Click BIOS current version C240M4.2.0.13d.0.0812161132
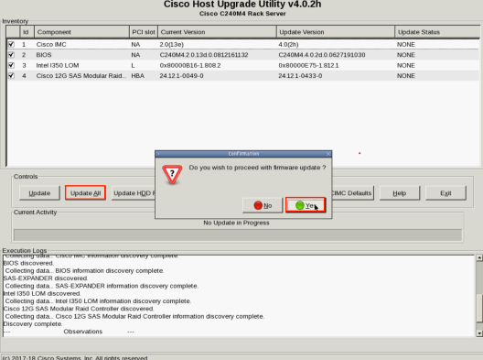 coord(204,55)
